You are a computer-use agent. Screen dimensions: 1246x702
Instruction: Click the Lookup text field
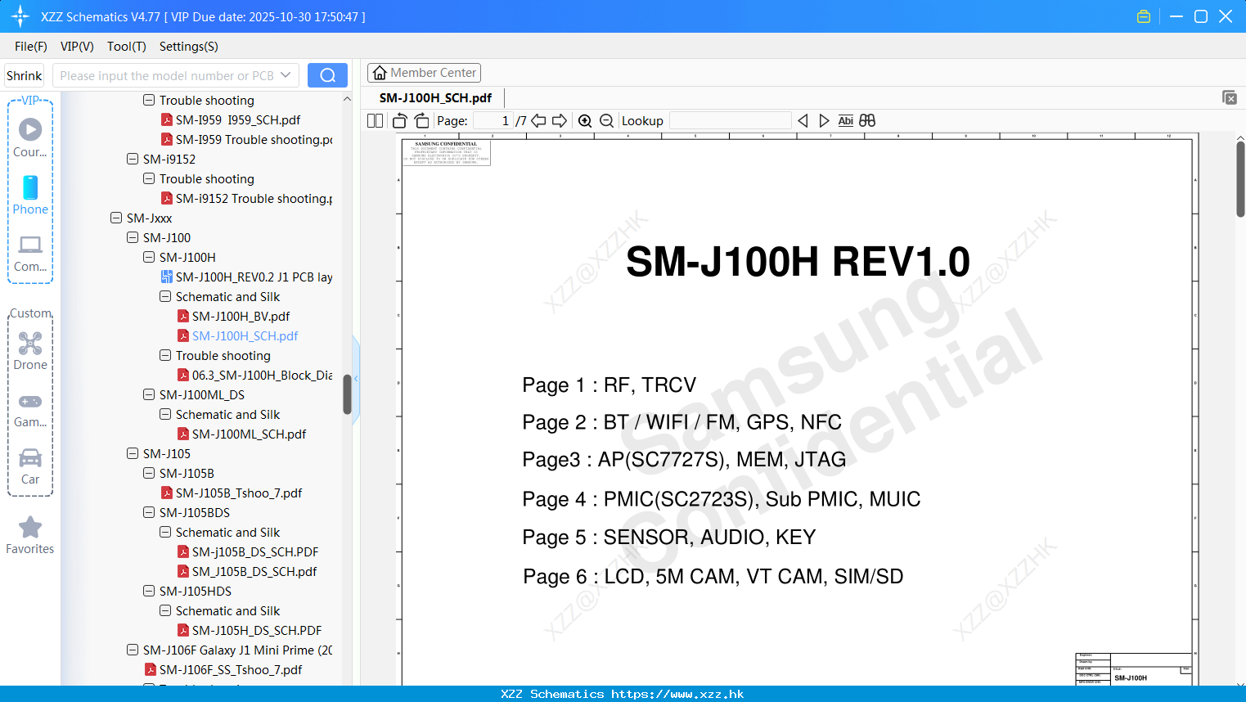[x=730, y=121]
